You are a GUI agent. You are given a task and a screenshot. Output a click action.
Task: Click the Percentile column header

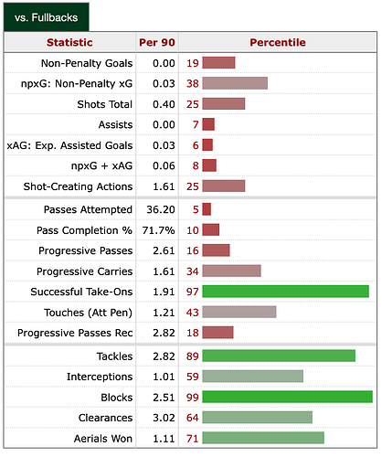click(278, 42)
